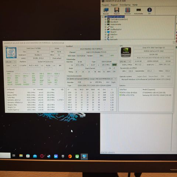
Task: Expand the Centralprocessor(er) tree node
Action: [x=105, y=20]
